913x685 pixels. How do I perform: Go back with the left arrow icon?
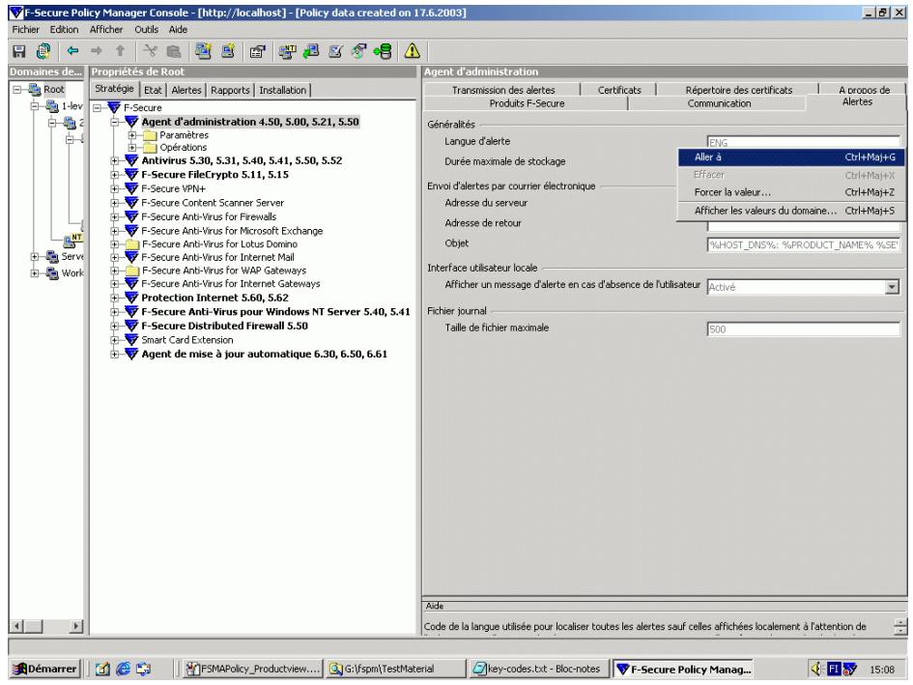(x=72, y=50)
